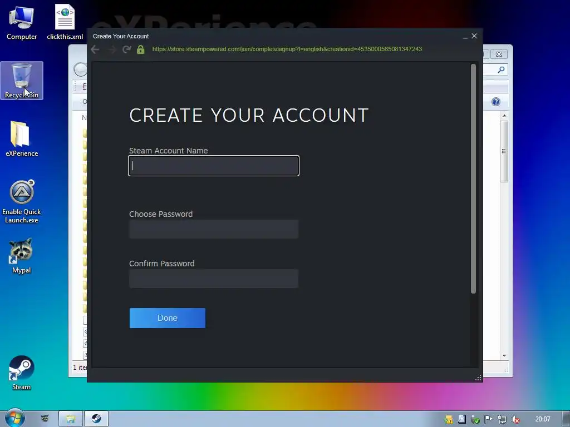
Task: Click the taskbar clock showing 20:07
Action: [542, 419]
